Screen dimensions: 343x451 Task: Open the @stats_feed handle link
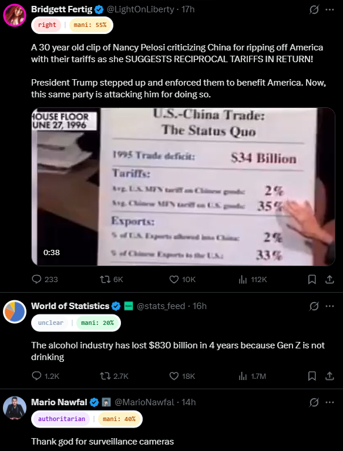point(161,306)
